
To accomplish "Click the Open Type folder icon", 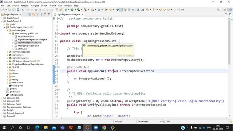I will (106, 10).
